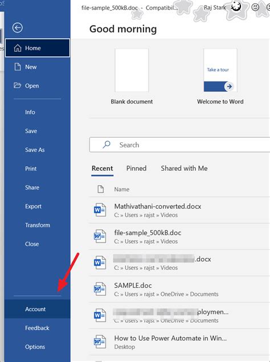
Task: Open the Print page
Action: (x=37, y=168)
